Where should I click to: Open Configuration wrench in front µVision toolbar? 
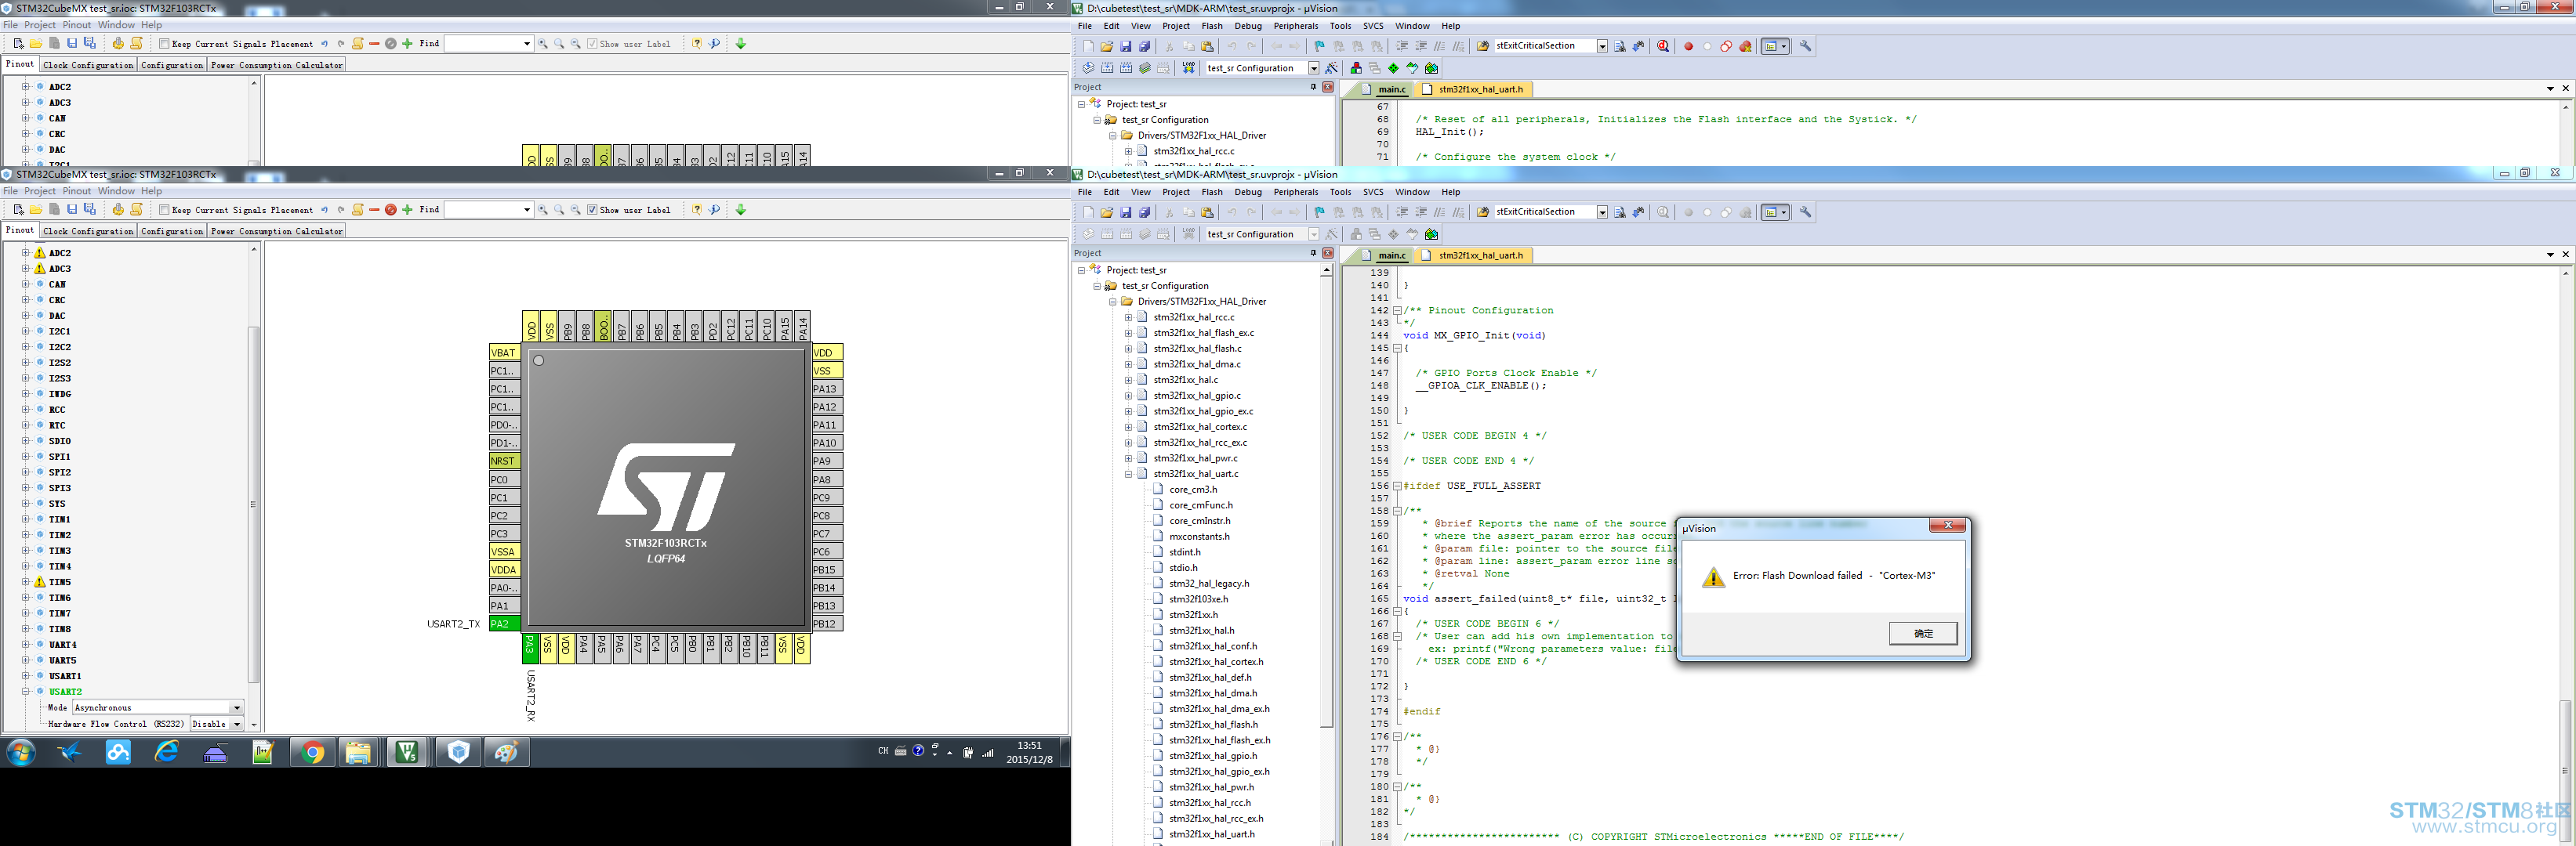(x=1806, y=211)
